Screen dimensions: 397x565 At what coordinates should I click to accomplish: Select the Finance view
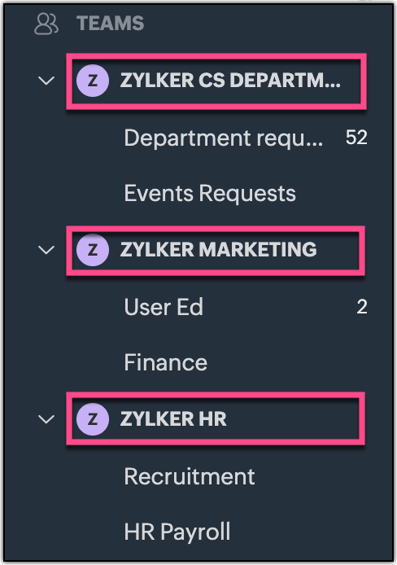166,362
